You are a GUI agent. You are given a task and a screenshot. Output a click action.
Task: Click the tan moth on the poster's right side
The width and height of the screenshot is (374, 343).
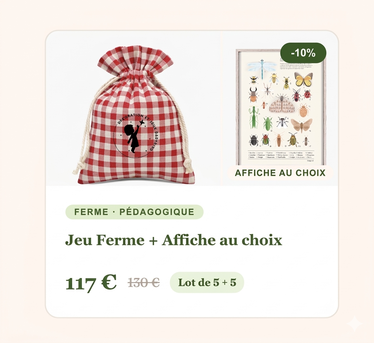point(301,124)
